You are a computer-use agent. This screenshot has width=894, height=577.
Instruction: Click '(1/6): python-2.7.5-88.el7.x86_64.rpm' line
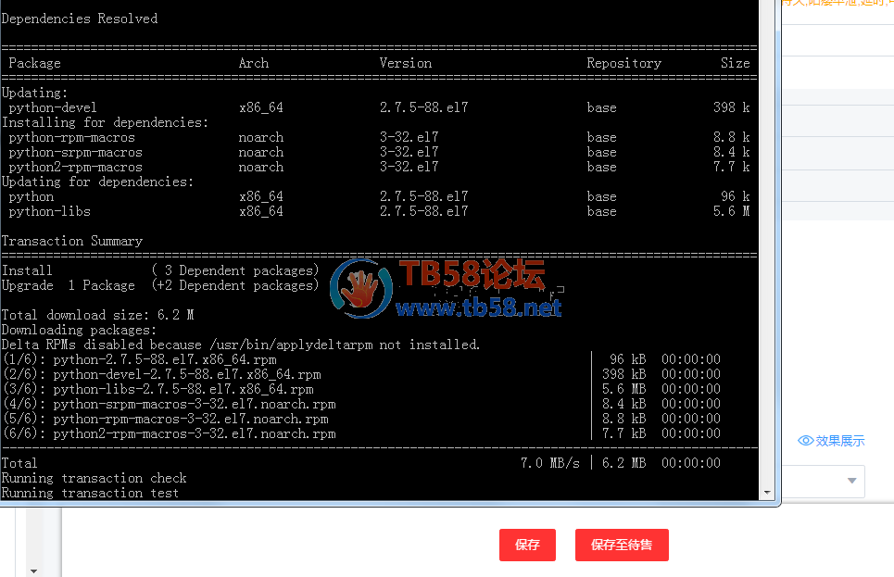tap(140, 359)
